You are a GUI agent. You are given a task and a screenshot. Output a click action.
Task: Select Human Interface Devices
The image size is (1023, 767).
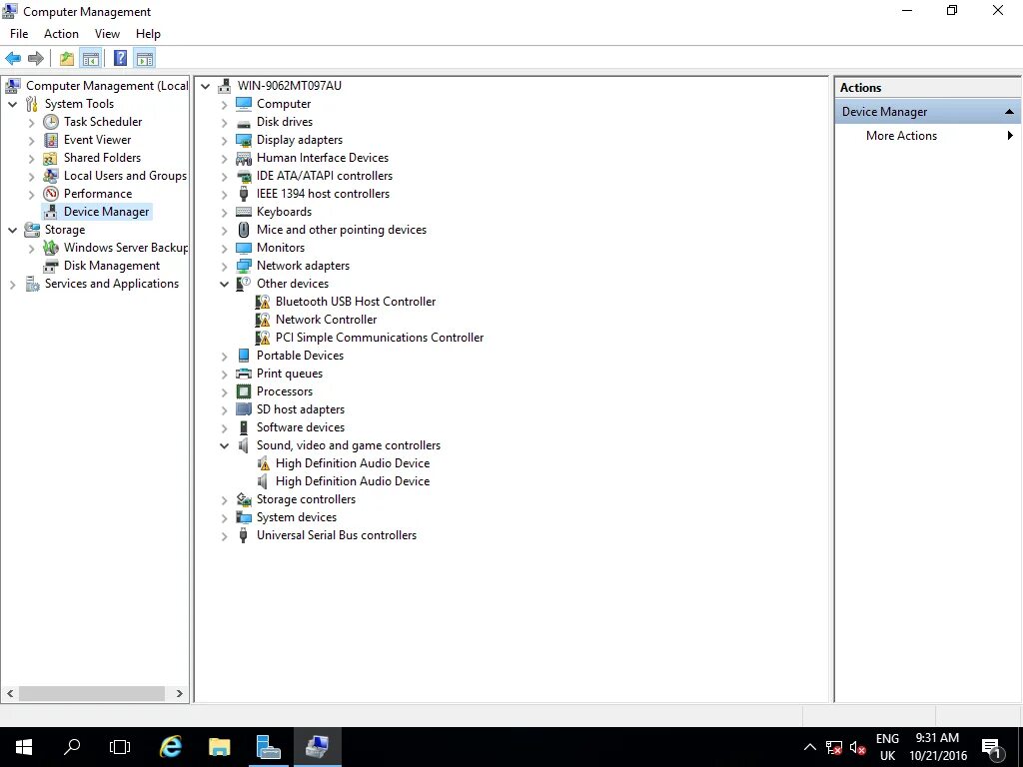coord(323,158)
